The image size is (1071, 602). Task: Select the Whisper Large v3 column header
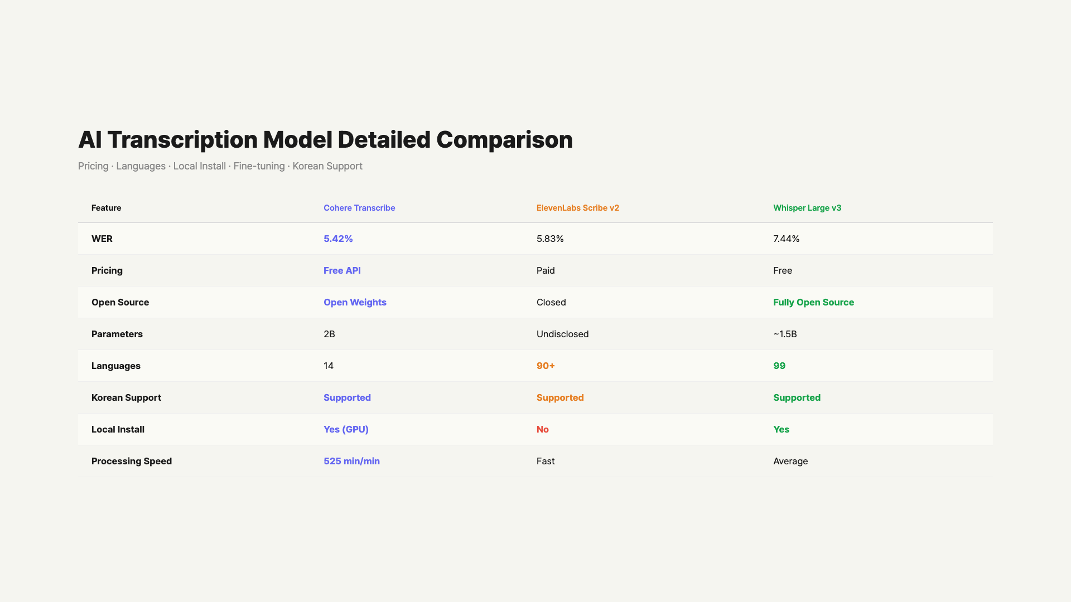tap(808, 207)
